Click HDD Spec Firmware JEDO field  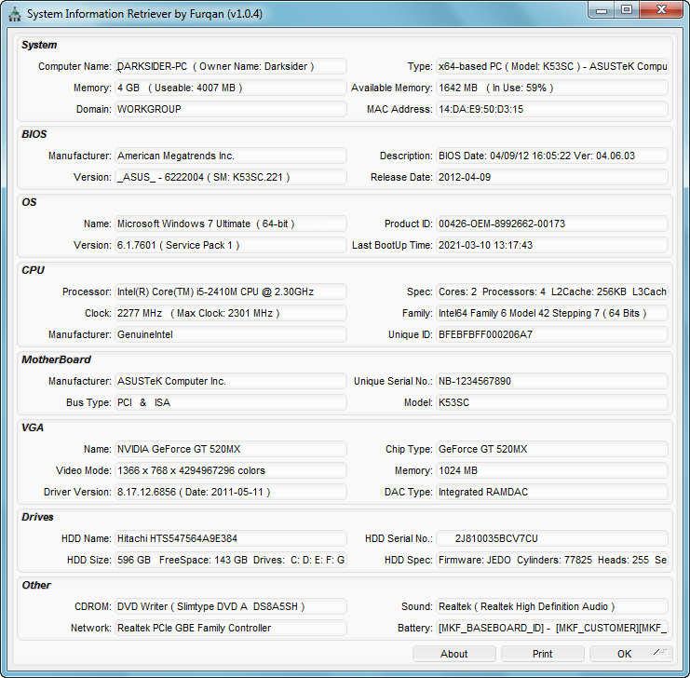click(552, 560)
